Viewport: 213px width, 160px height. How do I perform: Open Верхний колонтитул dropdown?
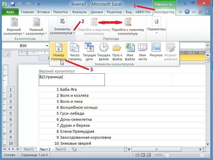(14, 26)
